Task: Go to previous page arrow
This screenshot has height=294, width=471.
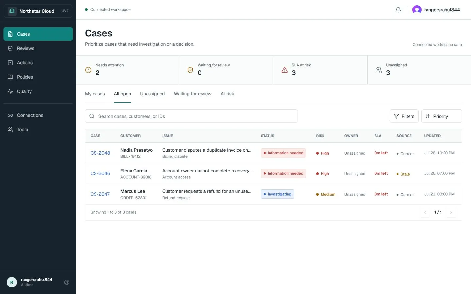Action: tap(425, 212)
